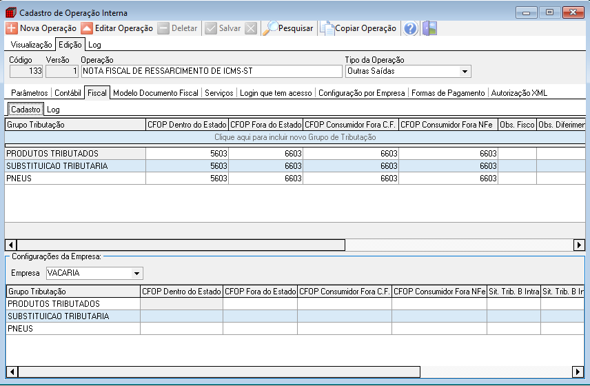The image size is (590, 386).
Task: Click the Salvar checkmark icon
Action: coord(211,28)
